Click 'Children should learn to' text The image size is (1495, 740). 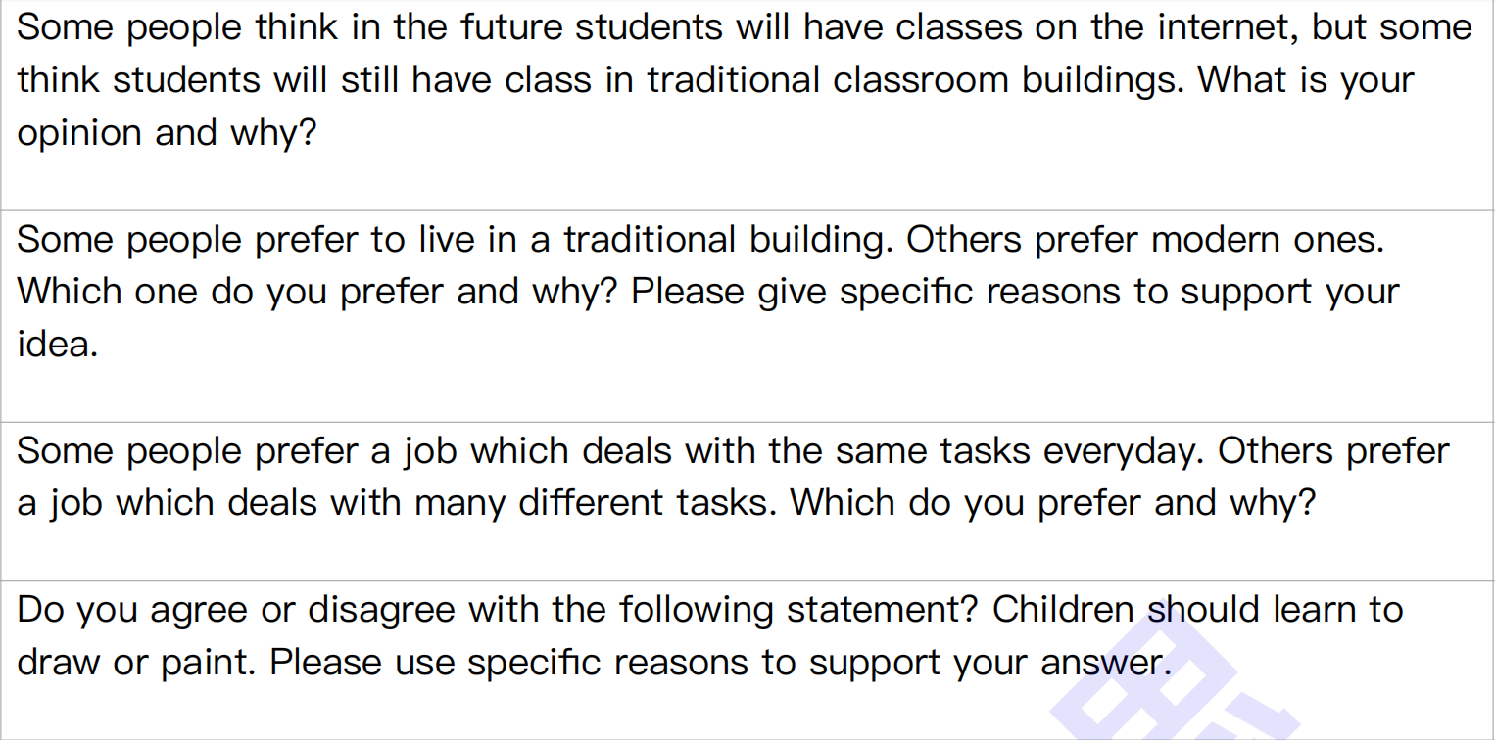pos(1197,610)
